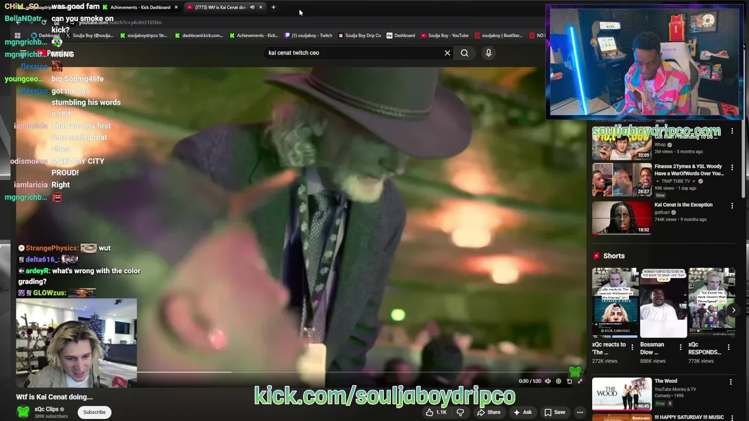
Task: Open 'Soulja Boy - YouTube' bookmark
Action: coord(445,35)
